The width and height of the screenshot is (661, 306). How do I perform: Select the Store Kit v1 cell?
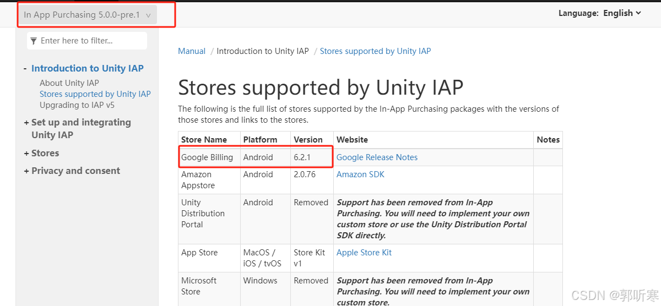pos(312,258)
